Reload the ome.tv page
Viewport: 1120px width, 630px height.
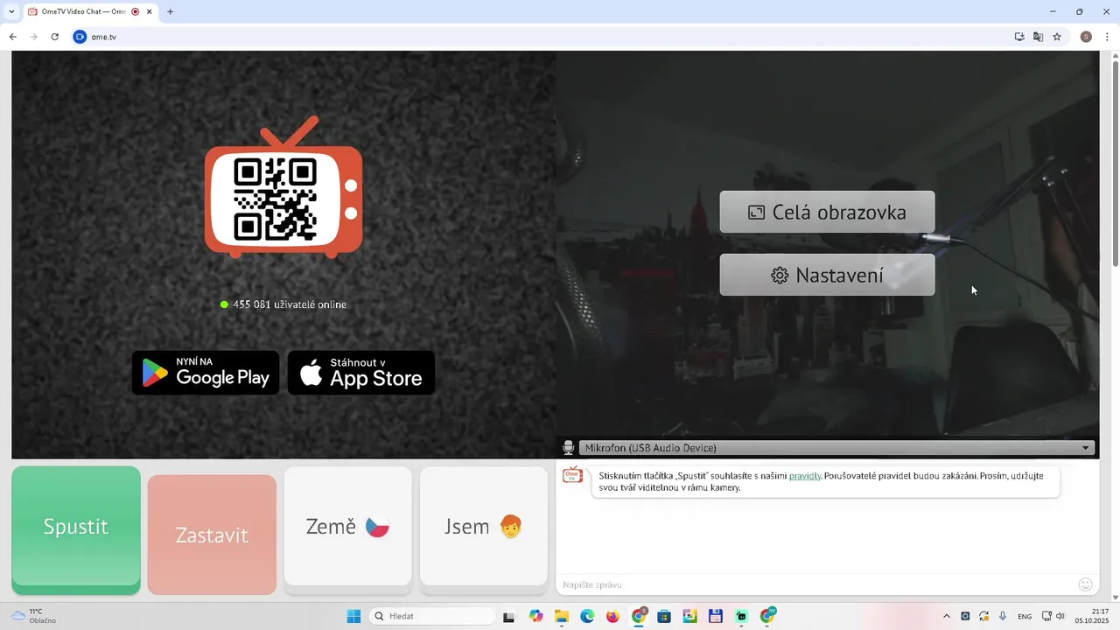tap(54, 37)
